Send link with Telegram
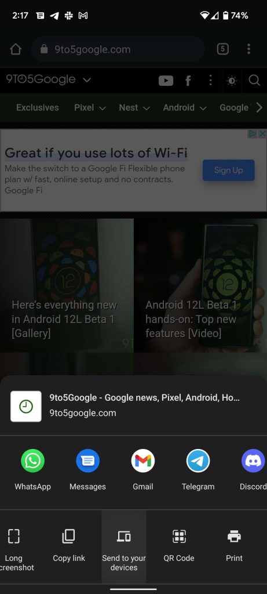This screenshot has width=267, height=594. (198, 461)
